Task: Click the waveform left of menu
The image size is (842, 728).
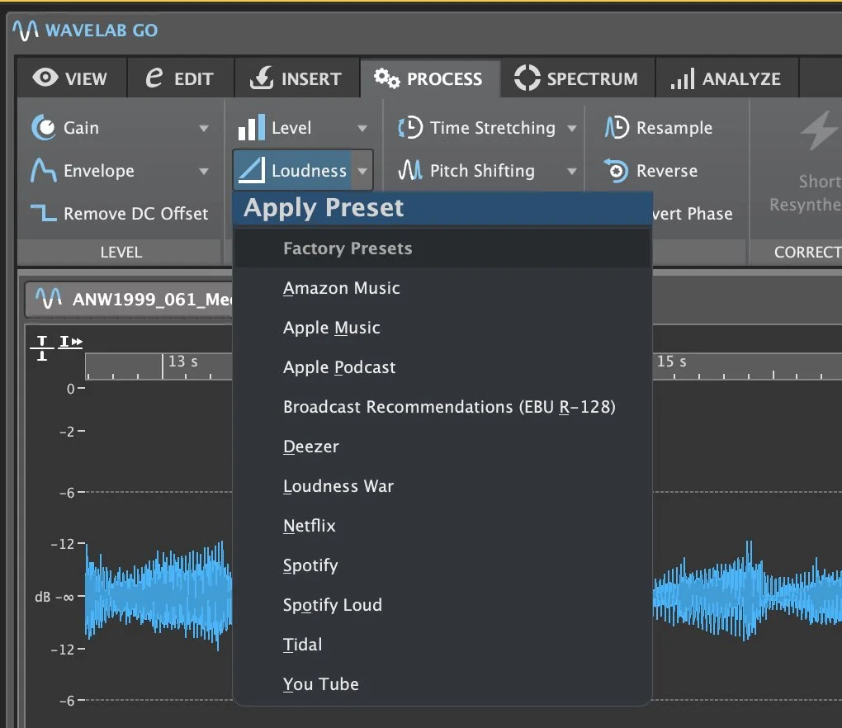Action: 158,596
